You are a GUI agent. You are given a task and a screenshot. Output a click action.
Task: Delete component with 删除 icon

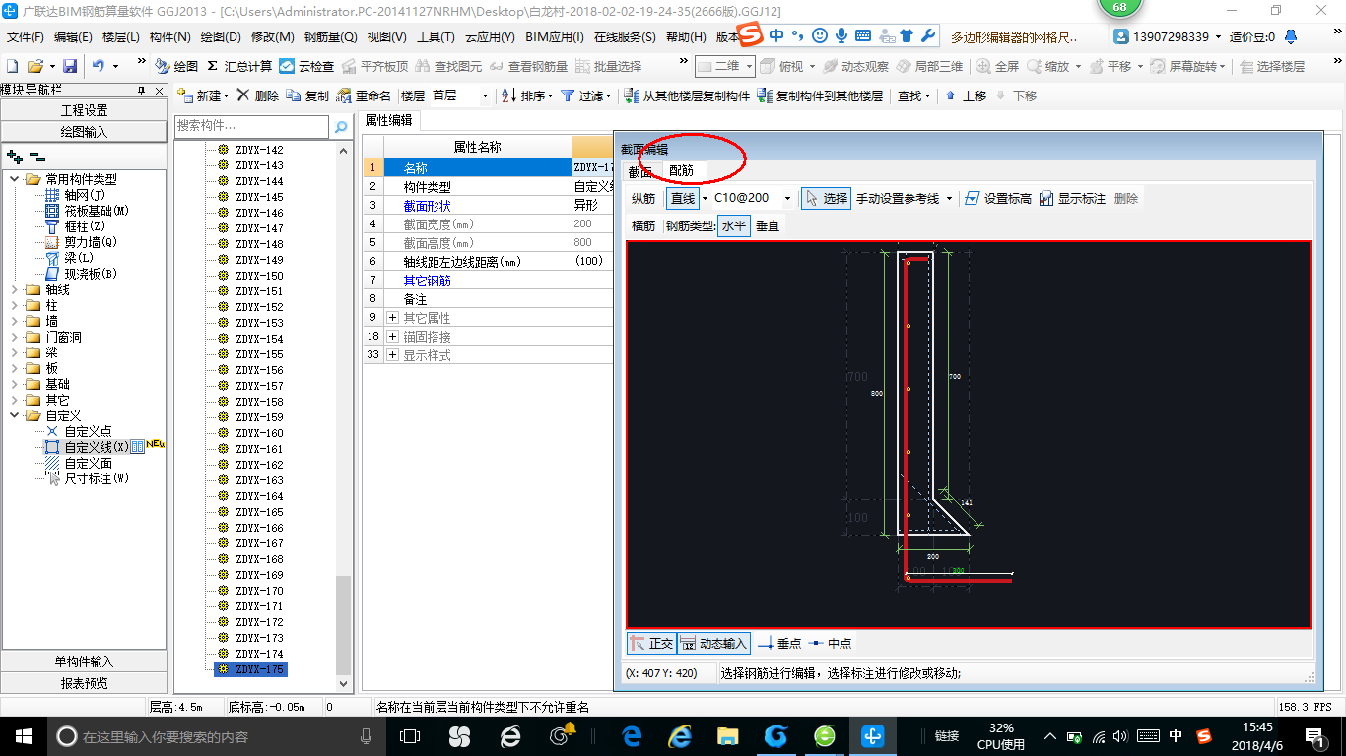[x=258, y=95]
